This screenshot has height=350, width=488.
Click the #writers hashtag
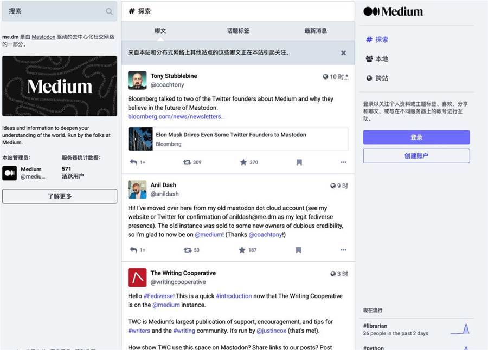pyautogui.click(x=139, y=331)
